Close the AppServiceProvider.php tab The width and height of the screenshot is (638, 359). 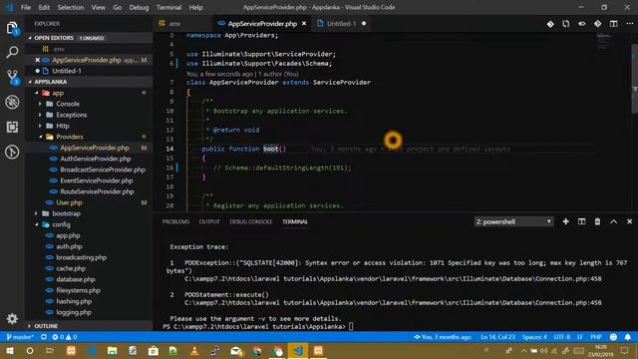coord(304,24)
